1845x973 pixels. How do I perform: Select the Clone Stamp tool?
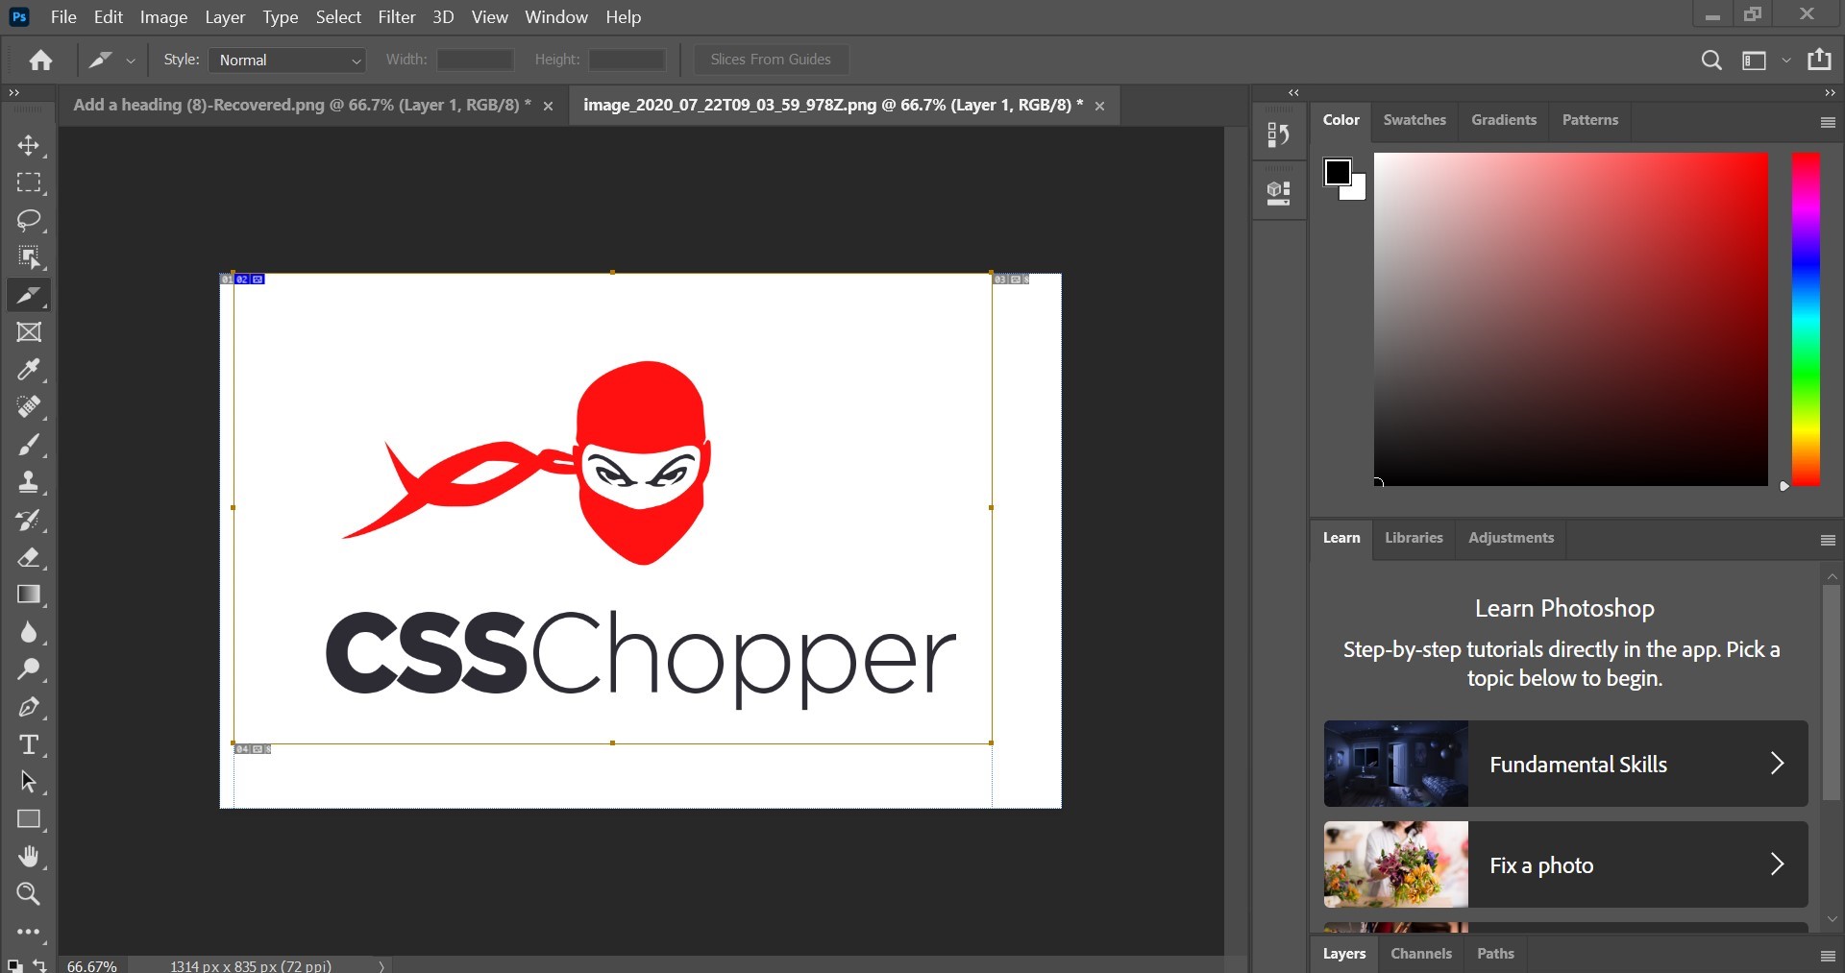tap(28, 482)
